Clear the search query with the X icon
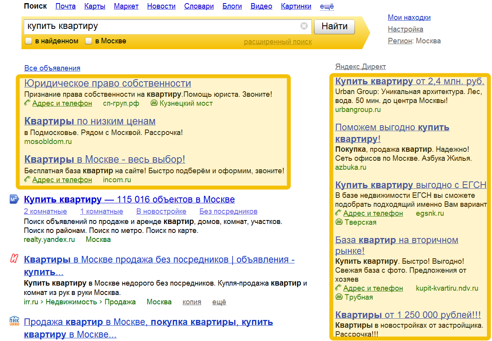Screen dimensions: 492x341 304,26
